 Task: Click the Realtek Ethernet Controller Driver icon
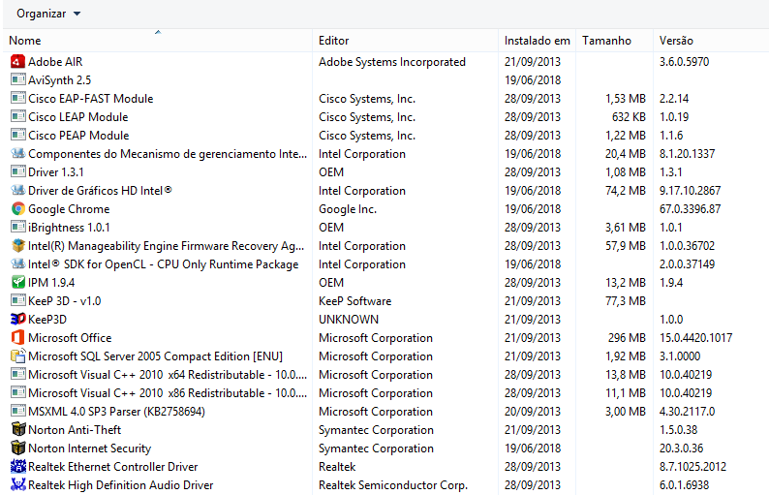(17, 467)
